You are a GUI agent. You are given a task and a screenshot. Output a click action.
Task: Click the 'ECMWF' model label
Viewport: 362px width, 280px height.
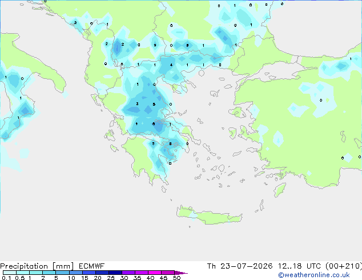[x=92, y=266]
